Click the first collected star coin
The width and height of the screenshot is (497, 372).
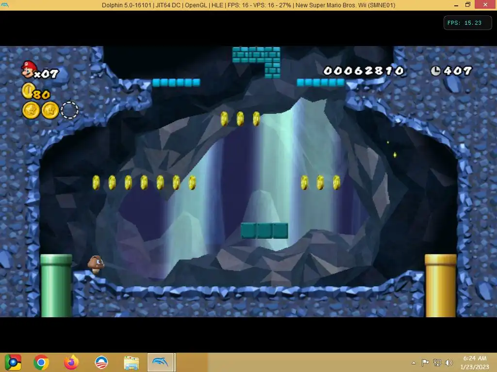pyautogui.click(x=31, y=110)
